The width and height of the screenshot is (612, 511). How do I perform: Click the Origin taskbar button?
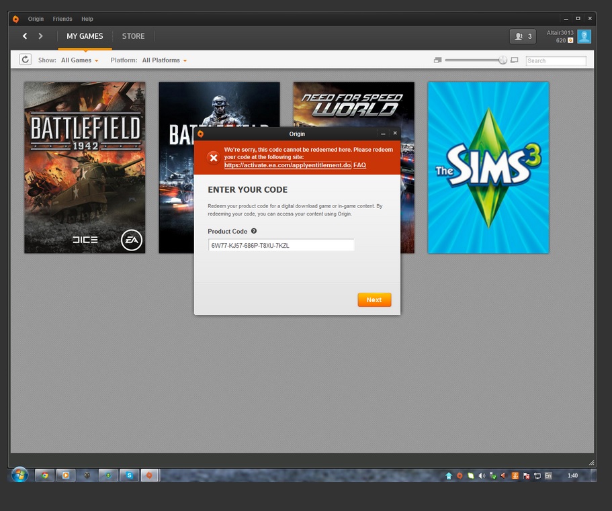click(x=150, y=475)
